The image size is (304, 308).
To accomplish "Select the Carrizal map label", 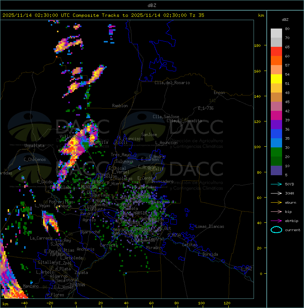I will pyautogui.click(x=109, y=245).
